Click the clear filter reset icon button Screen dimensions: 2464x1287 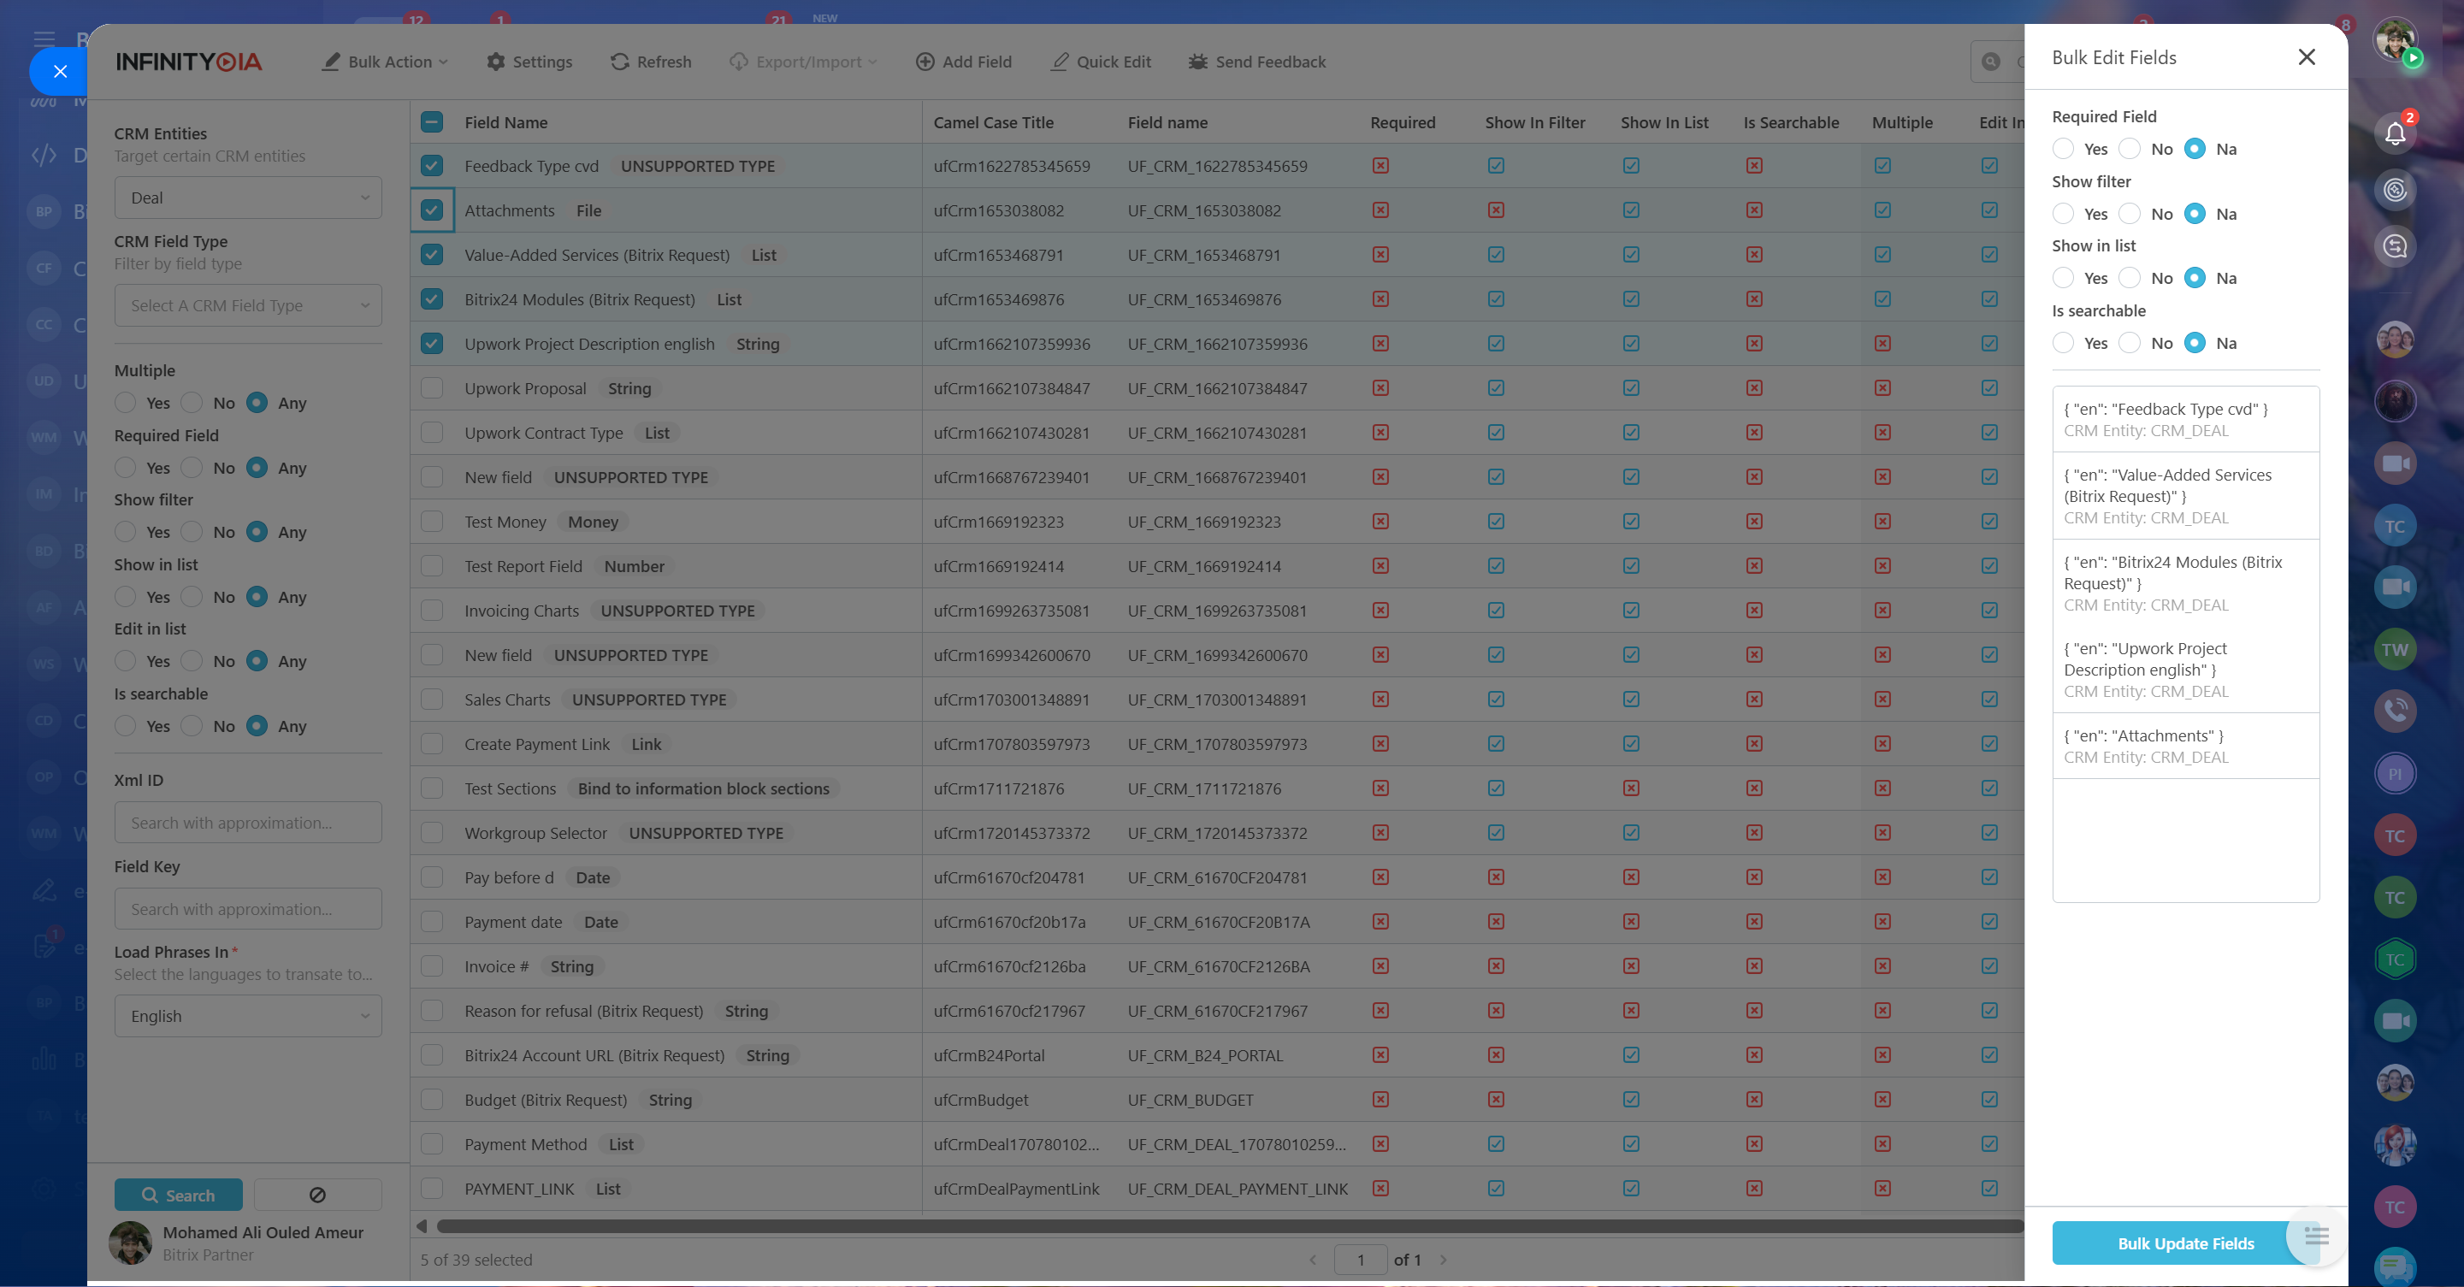tap(317, 1195)
